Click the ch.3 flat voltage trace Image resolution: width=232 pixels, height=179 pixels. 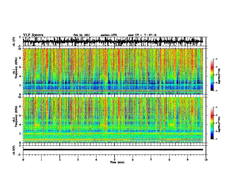pos(113,150)
